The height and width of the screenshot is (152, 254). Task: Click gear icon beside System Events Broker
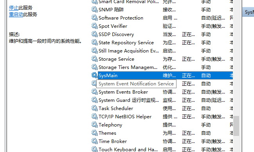[94, 92]
